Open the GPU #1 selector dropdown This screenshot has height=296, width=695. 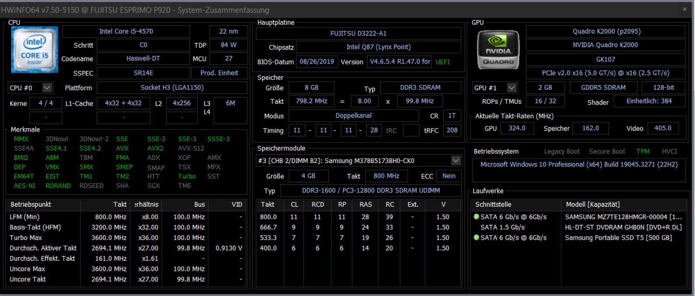[x=512, y=88]
